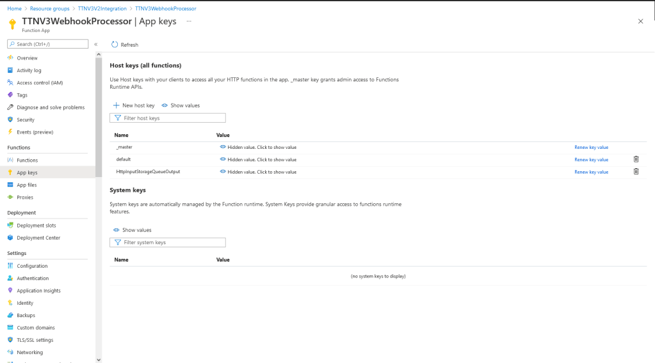Toggle Show values for system keys

133,230
